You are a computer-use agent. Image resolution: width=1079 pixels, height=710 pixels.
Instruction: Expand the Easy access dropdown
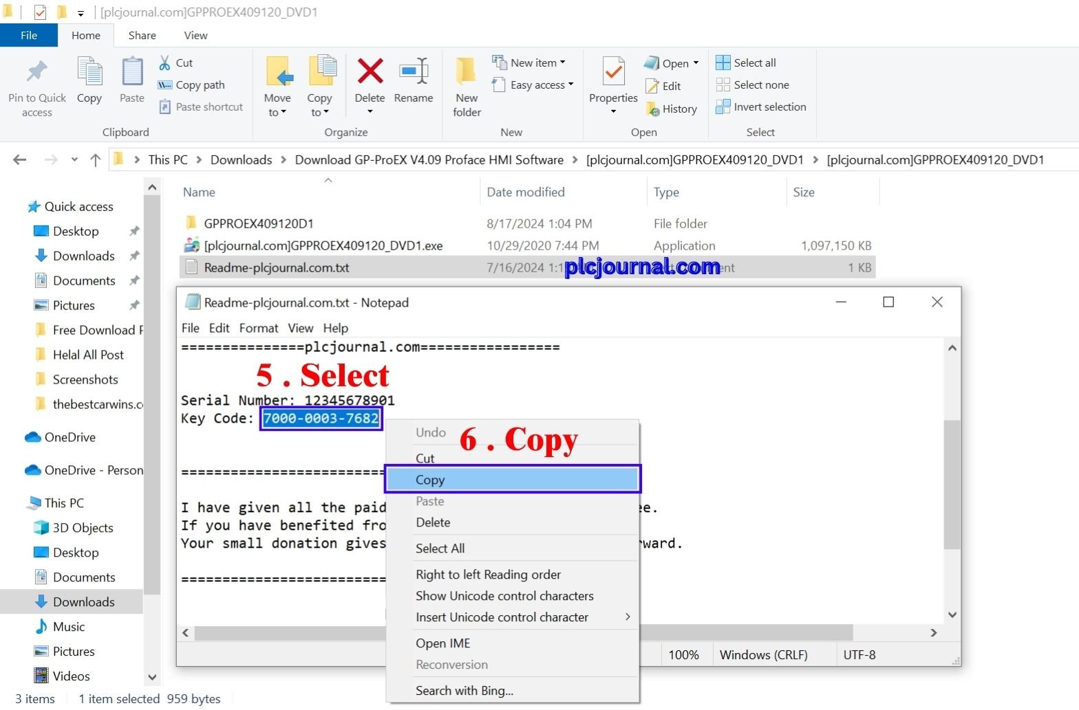tap(570, 85)
